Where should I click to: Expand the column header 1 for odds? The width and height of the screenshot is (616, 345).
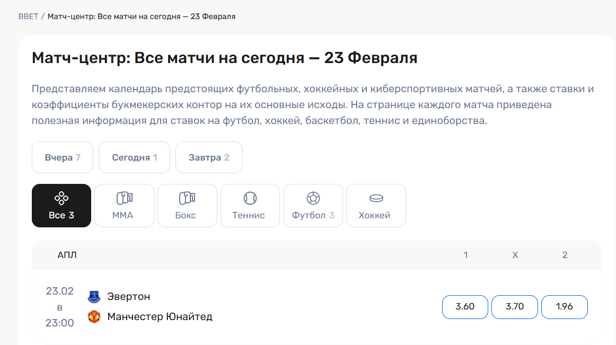click(465, 255)
